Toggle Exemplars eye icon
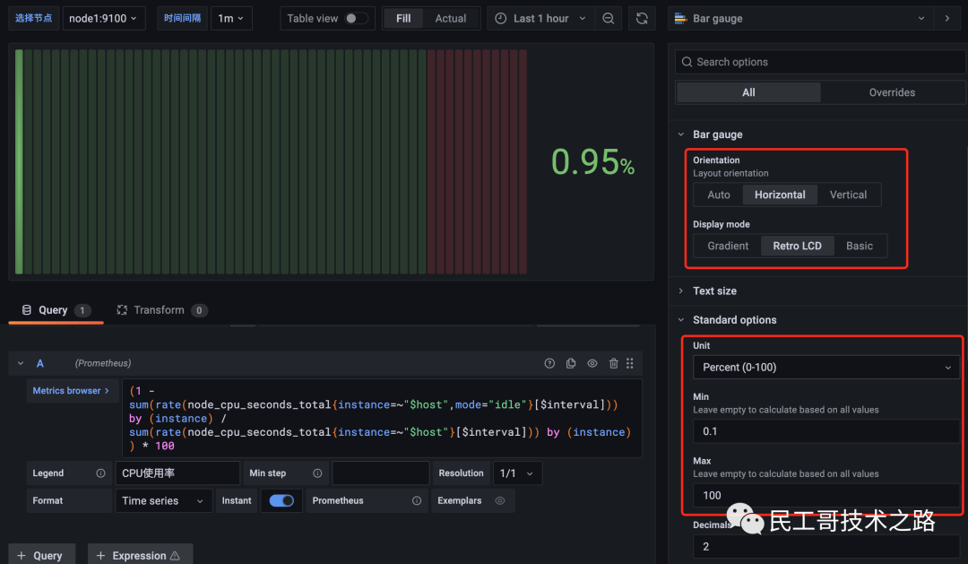 click(x=500, y=500)
